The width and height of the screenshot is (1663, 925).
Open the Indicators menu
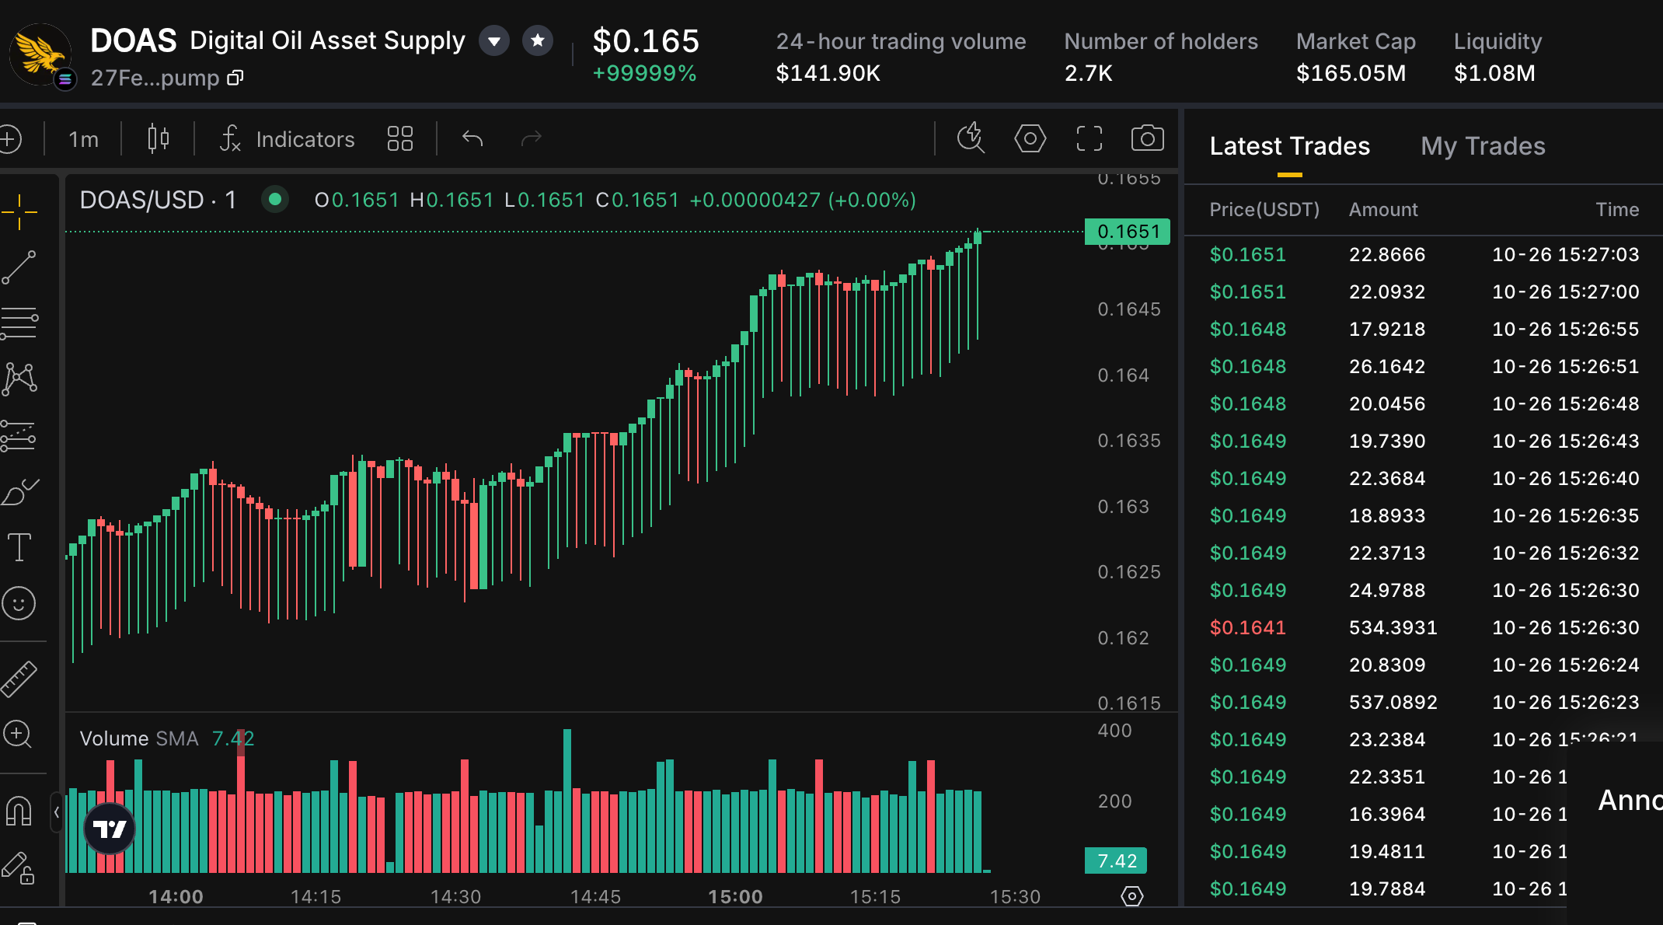(287, 139)
